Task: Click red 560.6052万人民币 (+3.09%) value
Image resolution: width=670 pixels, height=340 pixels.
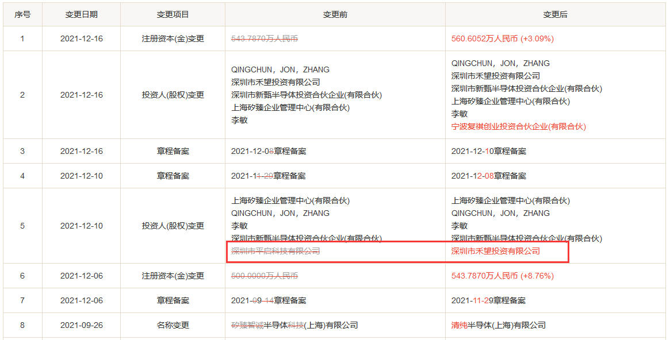Action: pyautogui.click(x=502, y=39)
